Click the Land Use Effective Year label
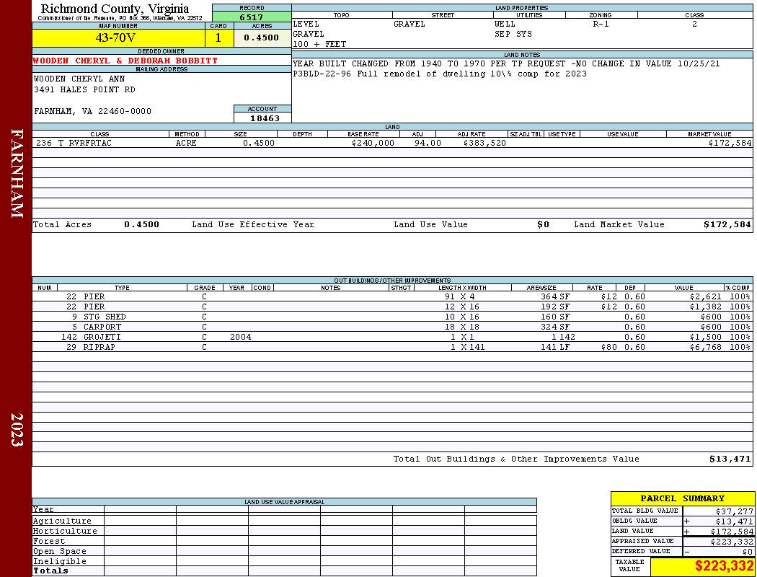The width and height of the screenshot is (757, 577). click(253, 224)
